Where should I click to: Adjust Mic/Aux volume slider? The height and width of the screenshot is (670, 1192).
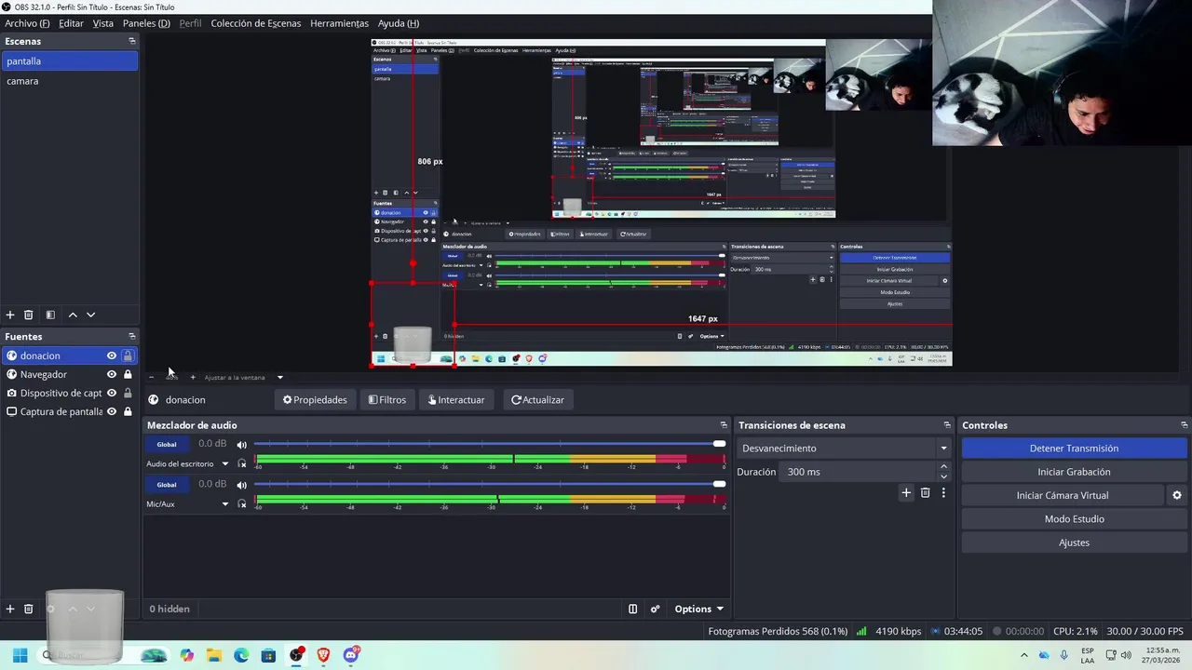click(489, 484)
